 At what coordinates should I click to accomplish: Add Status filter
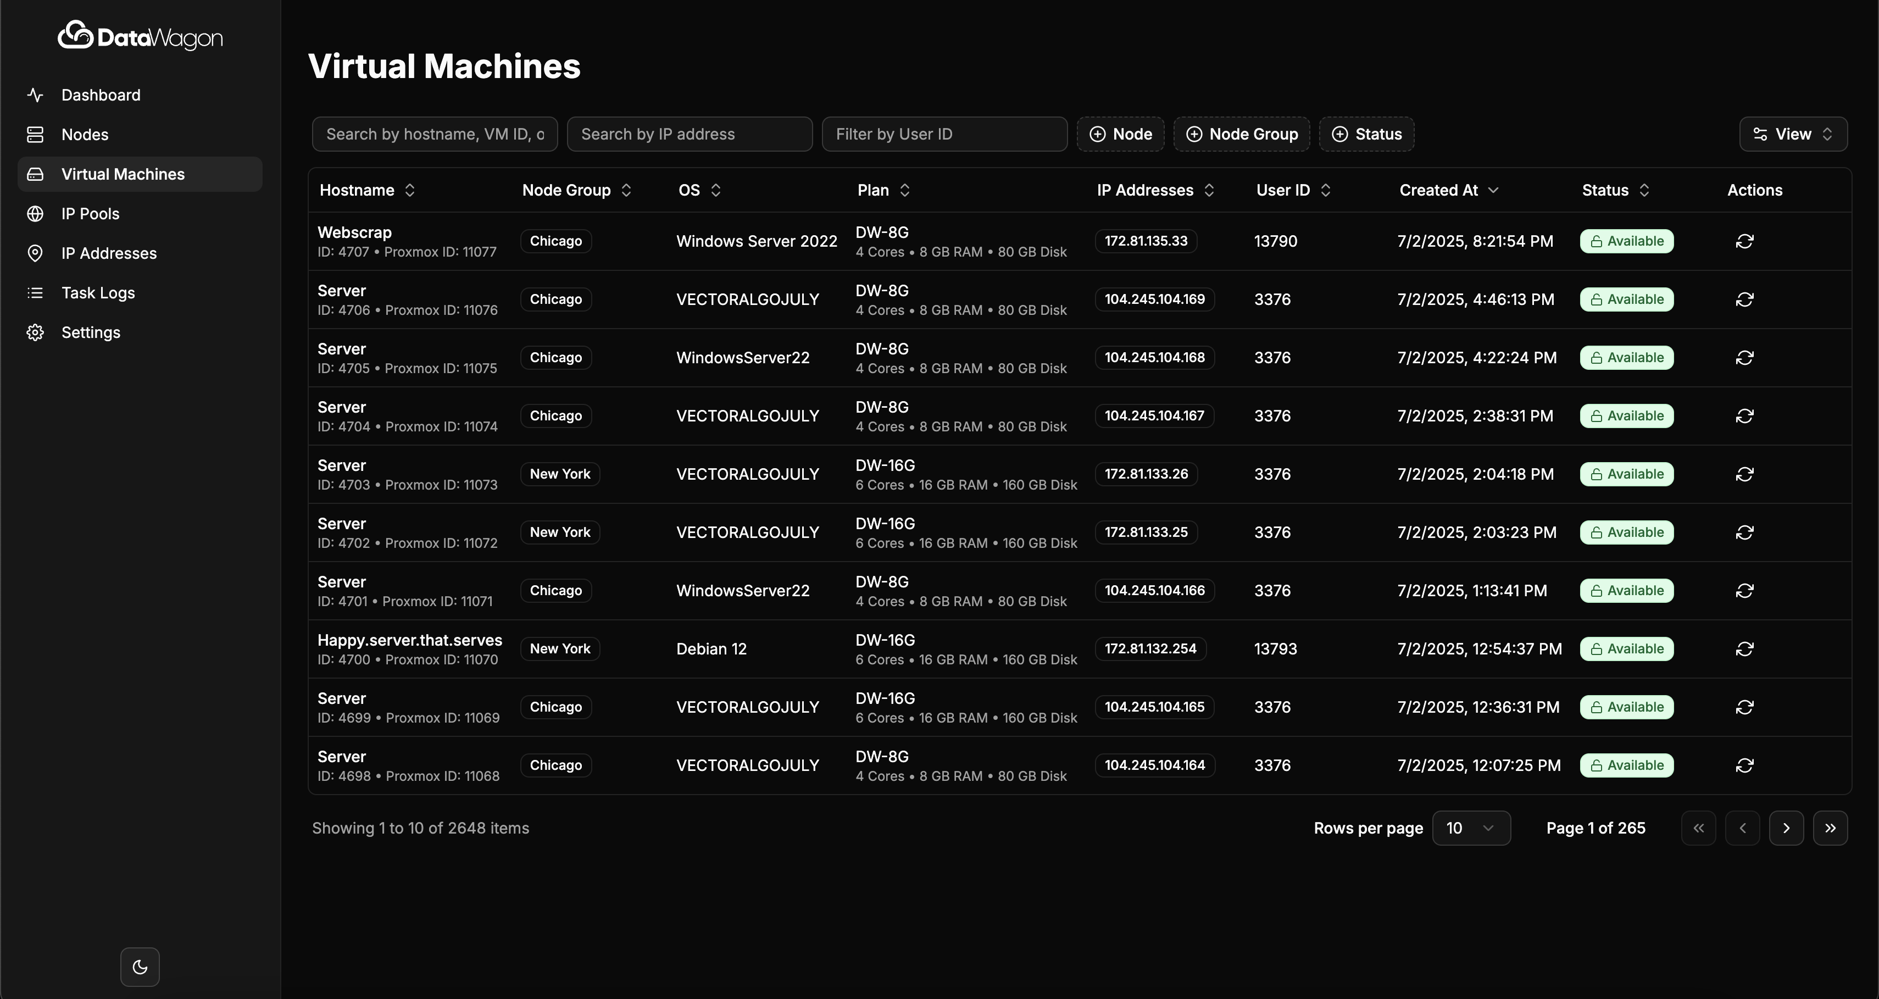pyautogui.click(x=1366, y=134)
